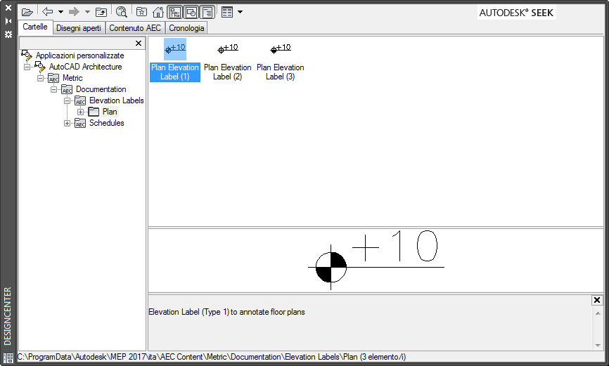Select the Documentation tree item
This screenshot has width=609, height=366.
click(101, 89)
